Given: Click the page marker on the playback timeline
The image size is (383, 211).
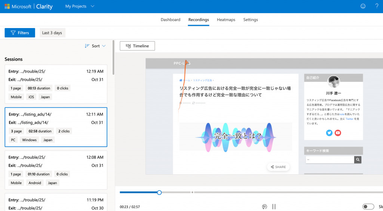Looking at the screenshot, I should 192,192.
